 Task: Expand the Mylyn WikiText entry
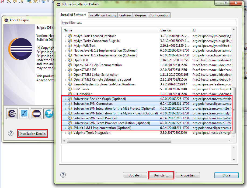coord(65,46)
